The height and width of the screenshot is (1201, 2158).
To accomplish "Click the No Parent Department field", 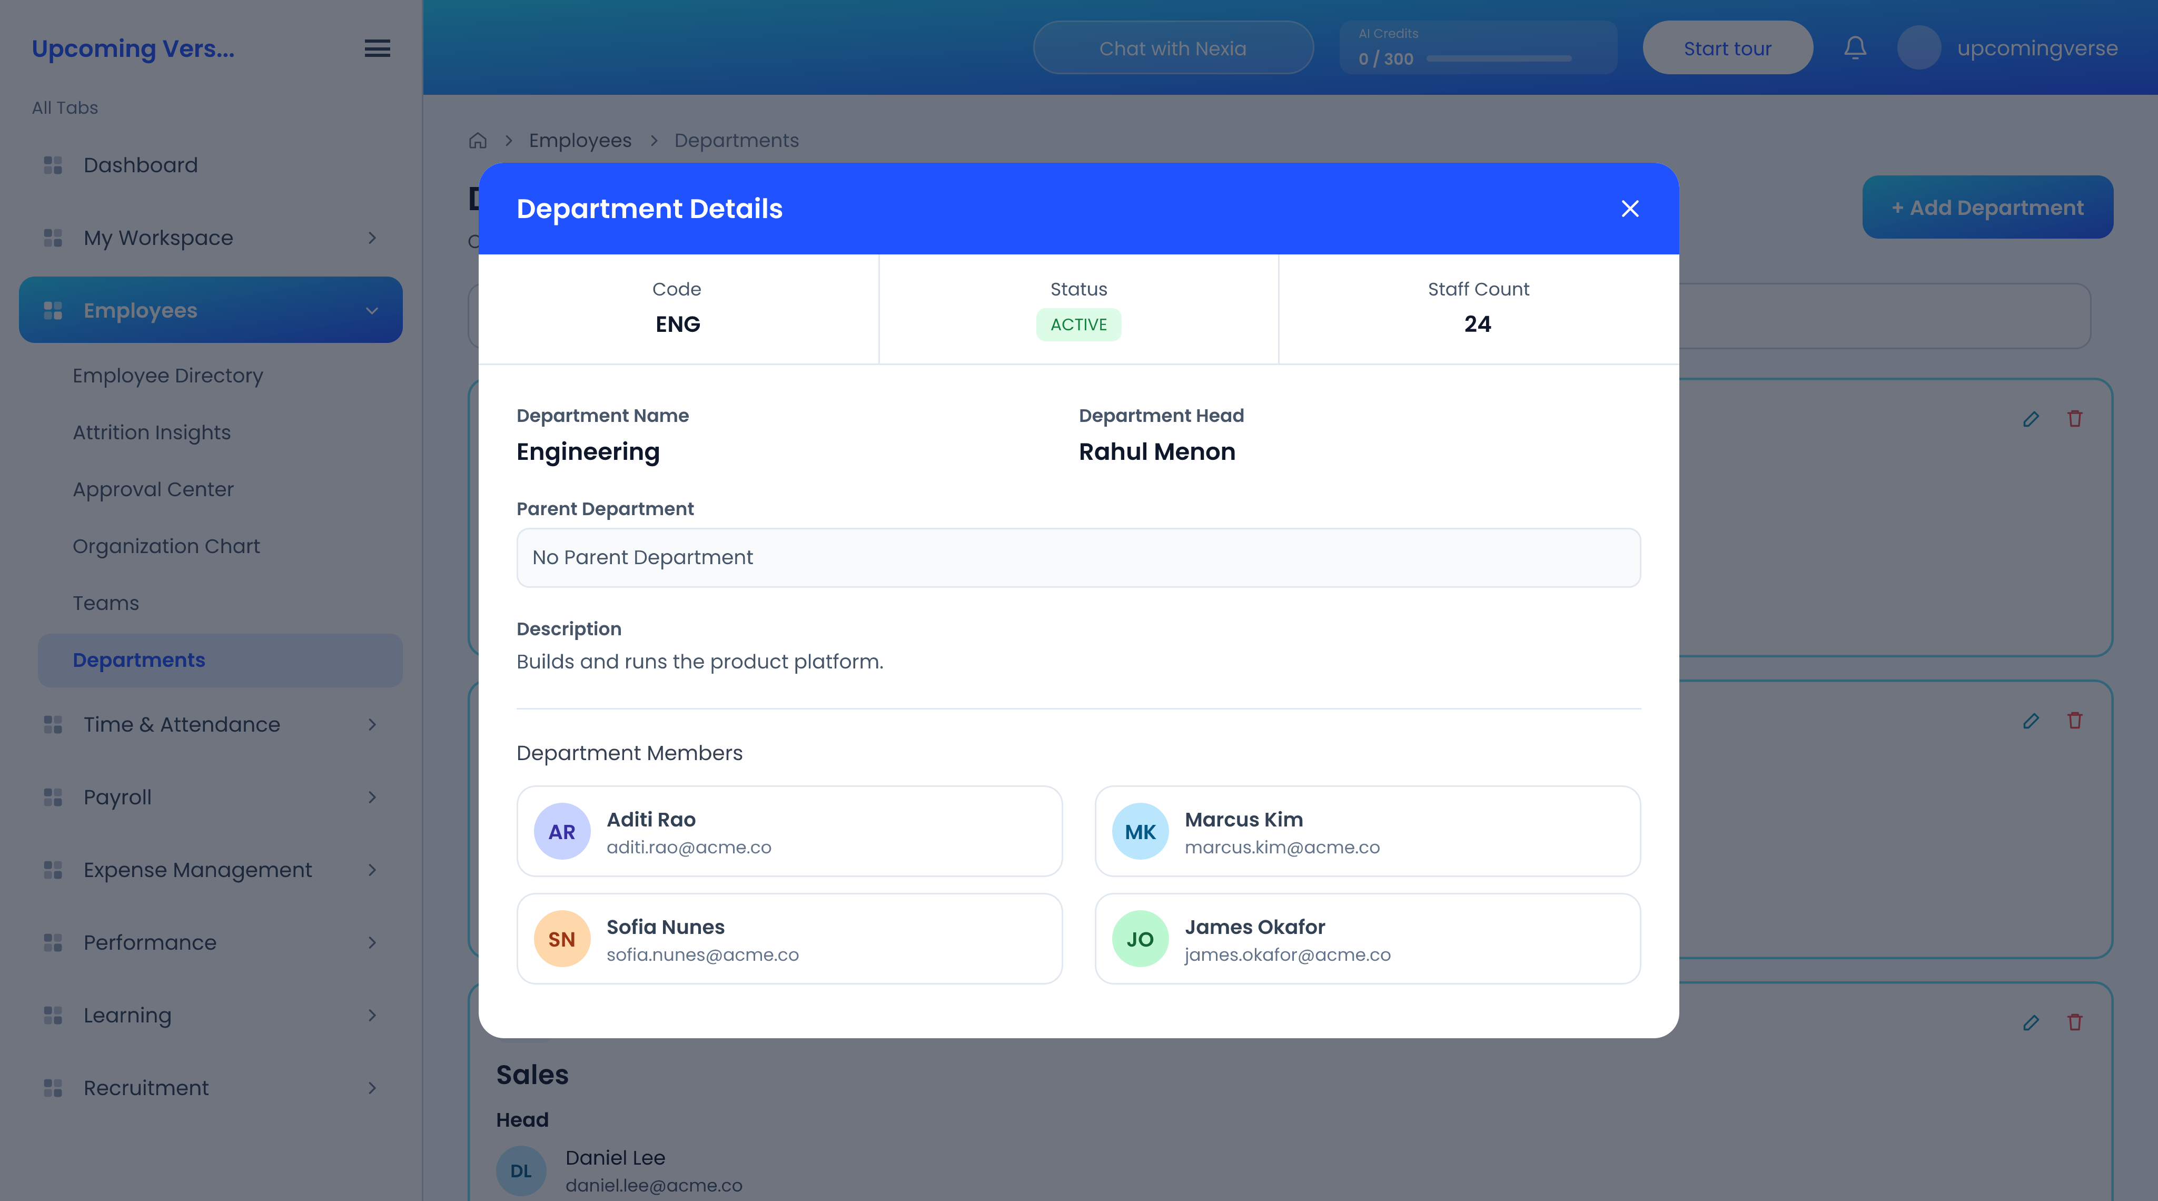I will pos(1078,557).
